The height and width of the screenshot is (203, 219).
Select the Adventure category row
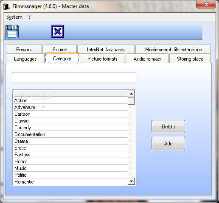click(x=70, y=107)
